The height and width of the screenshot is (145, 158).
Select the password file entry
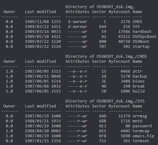pos(142,126)
